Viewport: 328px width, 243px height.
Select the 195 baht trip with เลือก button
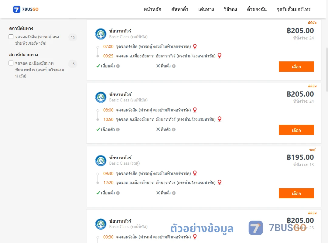296,193
